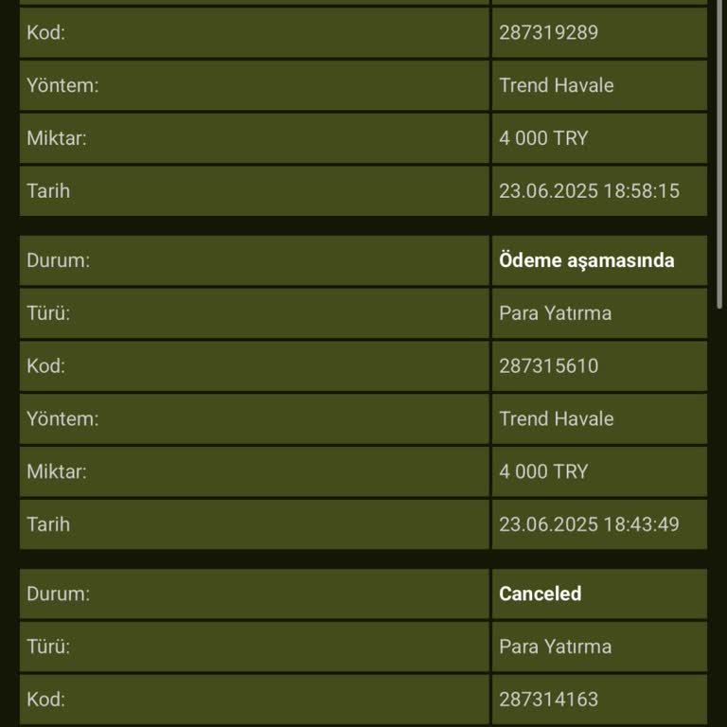
Task: Click Durum label beside Ödeme aşamasında
Action: tap(58, 260)
